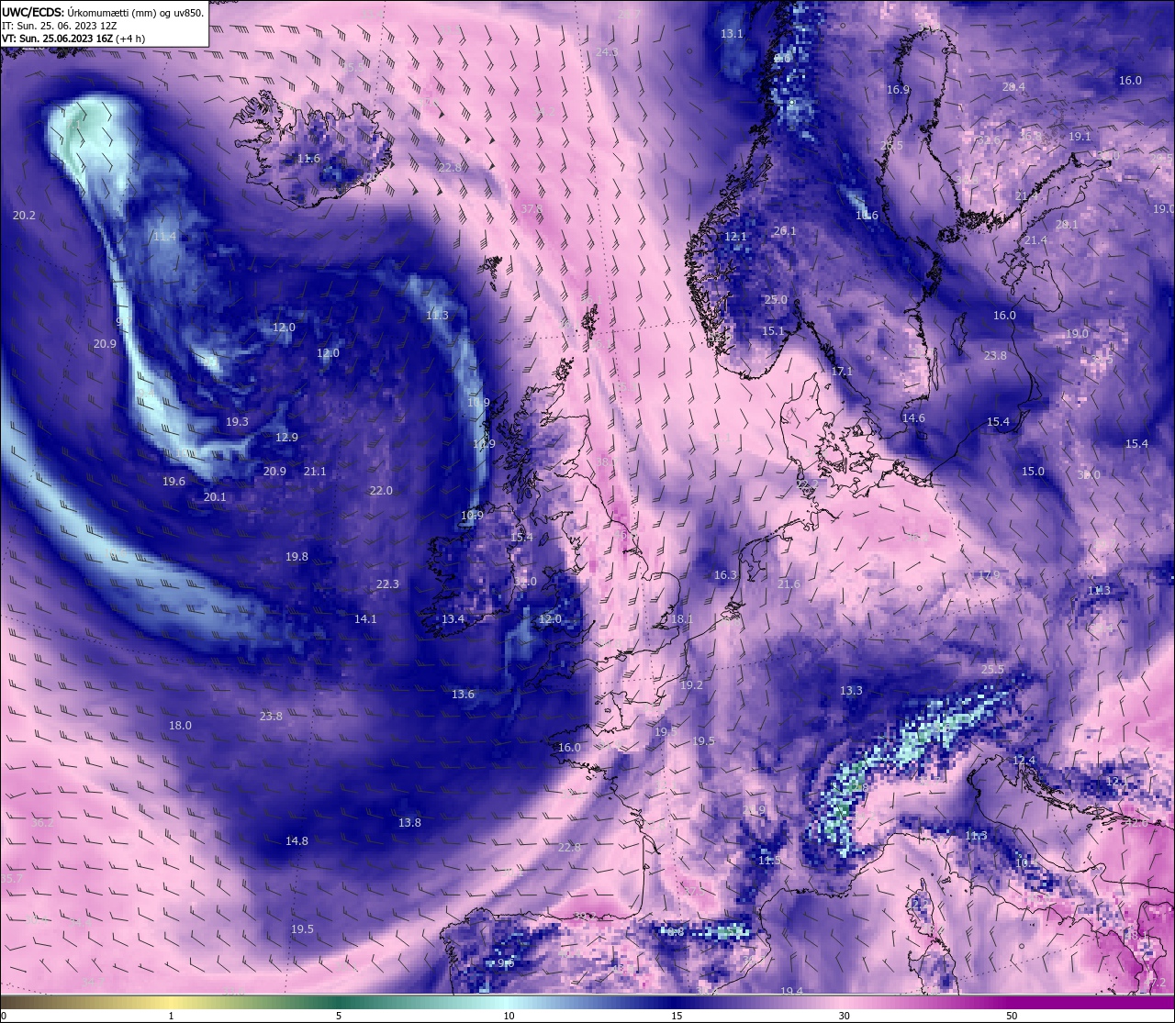Click the 20.2 value at the left edge
The width and height of the screenshot is (1175, 1023).
[25, 216]
